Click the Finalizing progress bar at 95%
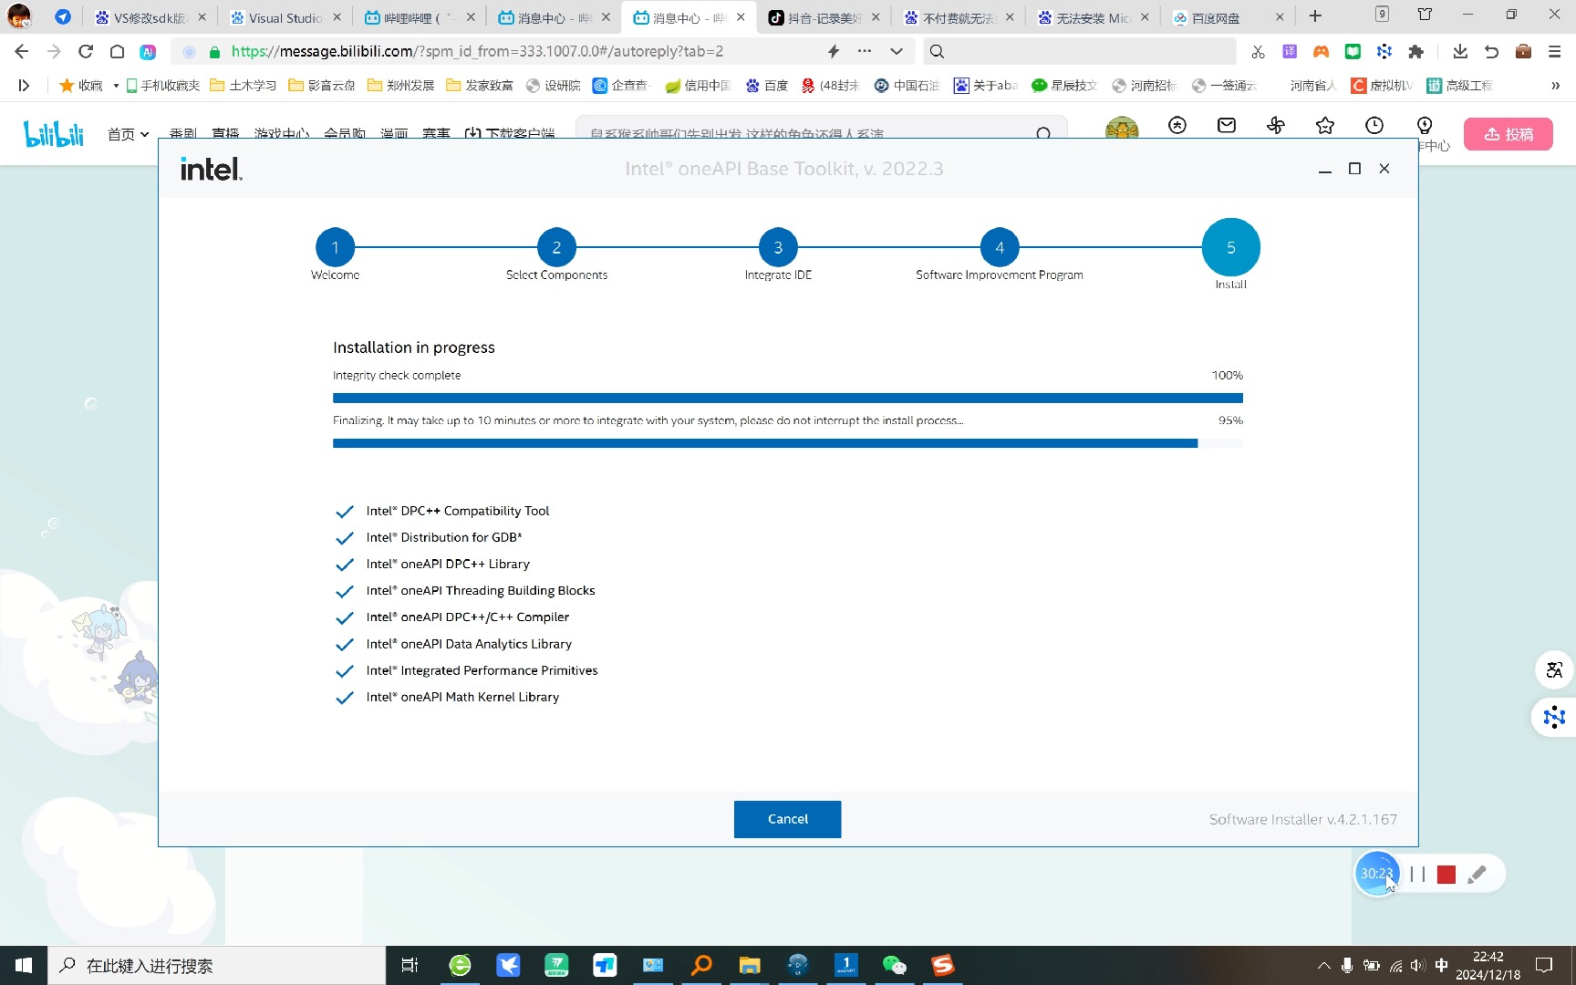Image resolution: width=1576 pixels, height=985 pixels. point(788,443)
